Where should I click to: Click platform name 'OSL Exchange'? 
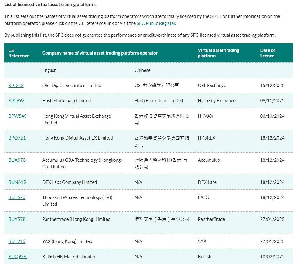(212, 86)
